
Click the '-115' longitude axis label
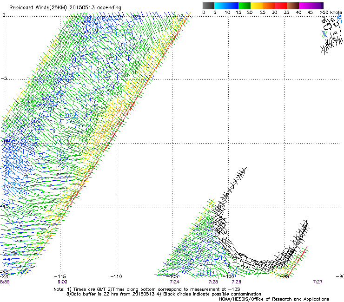click(60, 276)
